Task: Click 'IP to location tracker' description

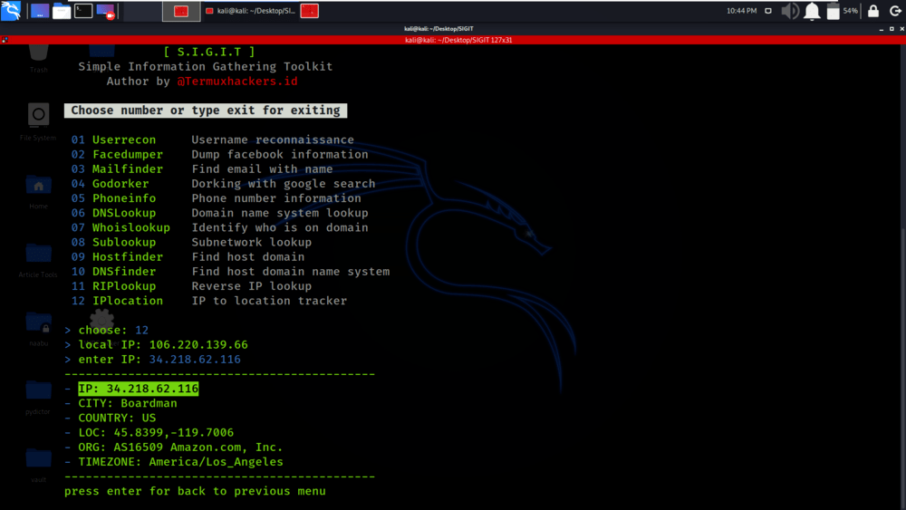Action: point(269,301)
